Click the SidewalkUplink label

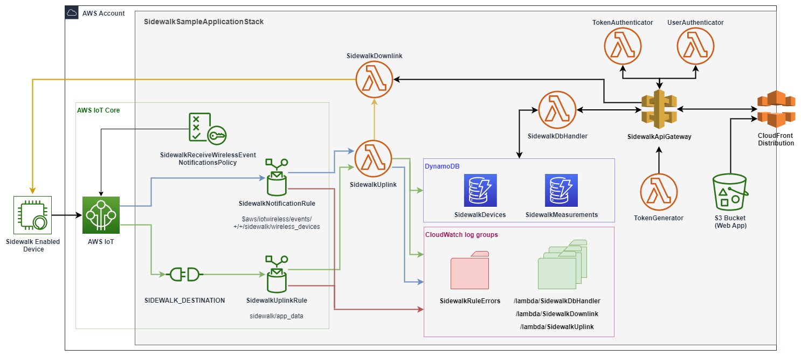coord(373,185)
